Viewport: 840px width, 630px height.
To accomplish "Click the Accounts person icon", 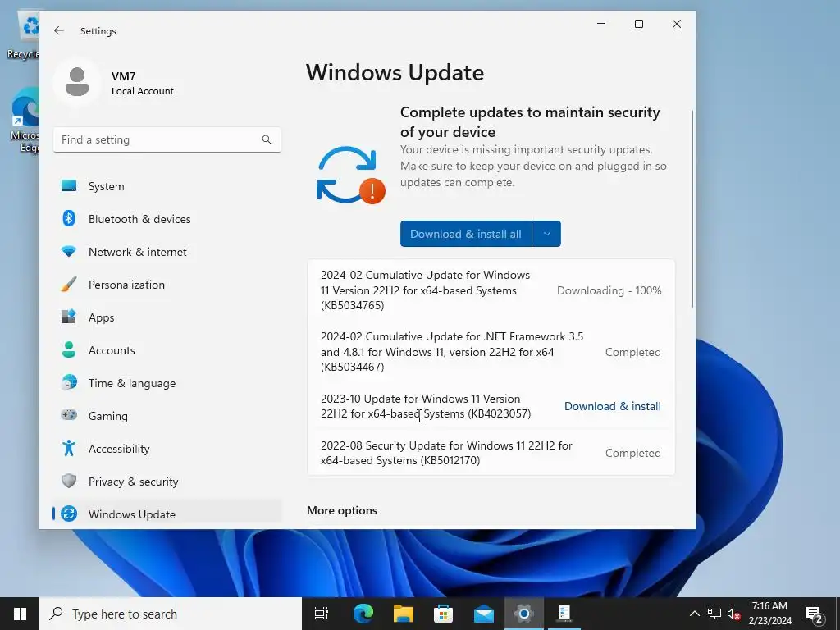I will (69, 349).
